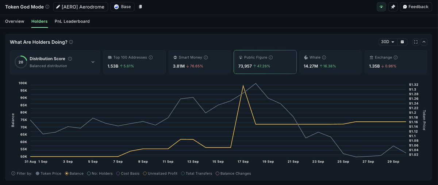This screenshot has width=438, height=185.
Task: Enable the Total Transfers series filter
Action: 196,173
